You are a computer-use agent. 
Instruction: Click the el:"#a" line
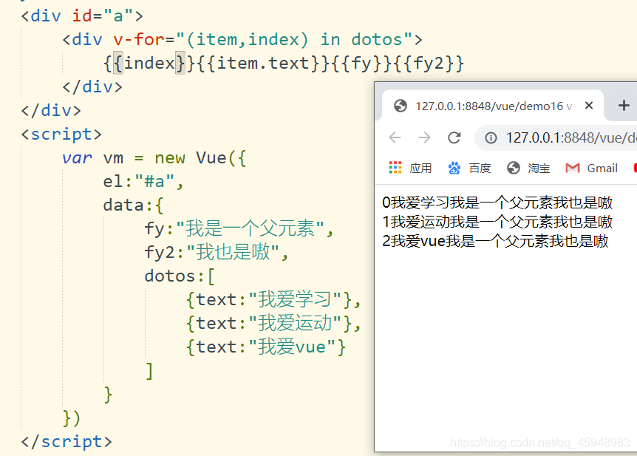[x=143, y=182]
